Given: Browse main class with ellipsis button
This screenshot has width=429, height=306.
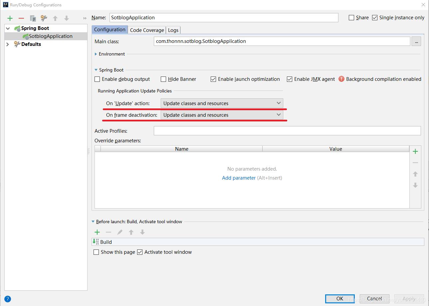Looking at the screenshot, I should click(x=416, y=41).
